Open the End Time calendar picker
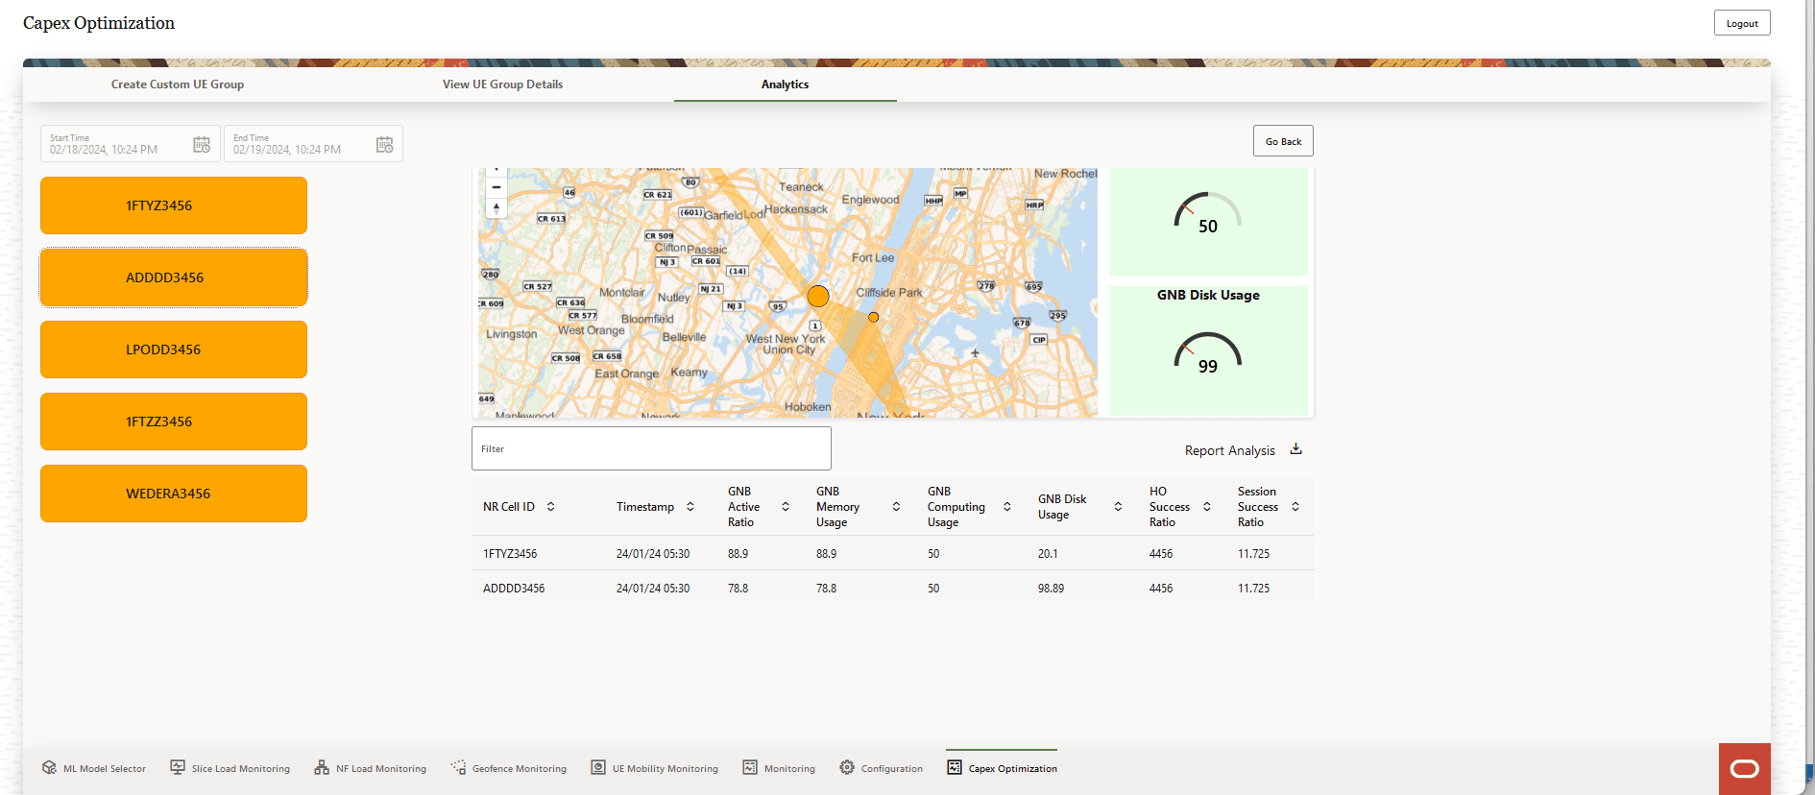Viewport: 1815px width, 795px height. [x=385, y=145]
